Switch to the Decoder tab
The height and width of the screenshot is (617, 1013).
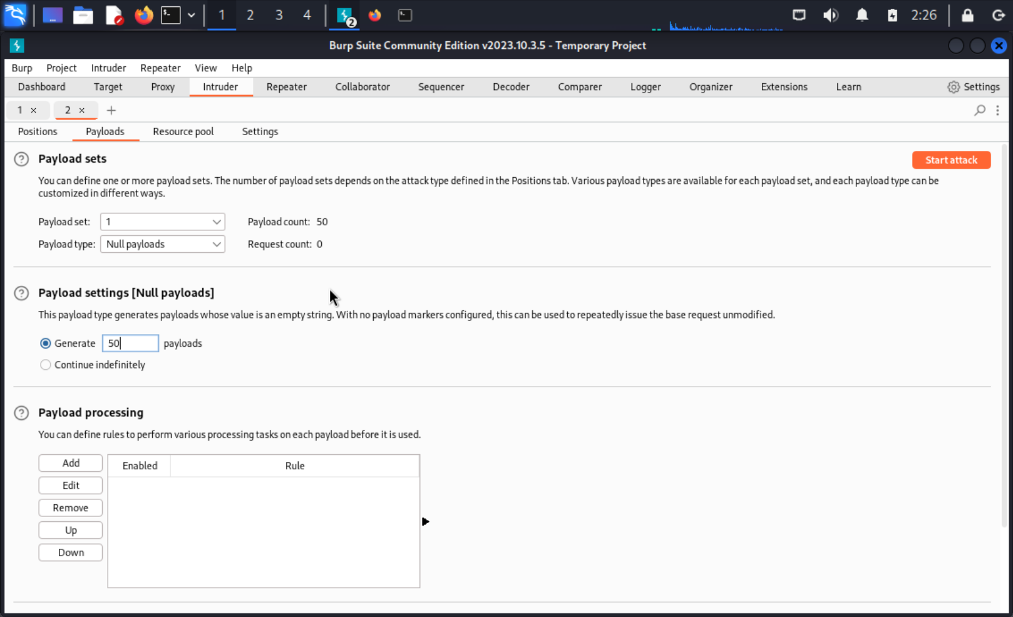click(x=511, y=87)
